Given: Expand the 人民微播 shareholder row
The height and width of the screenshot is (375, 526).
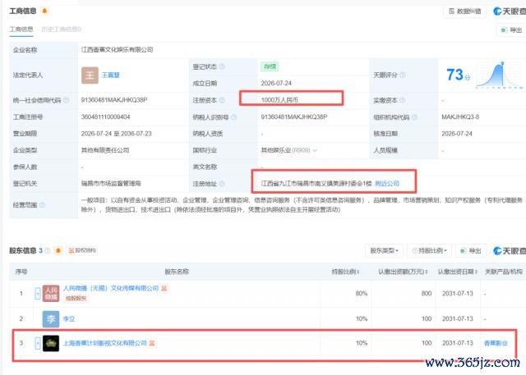Looking at the screenshot, I should [38, 293].
